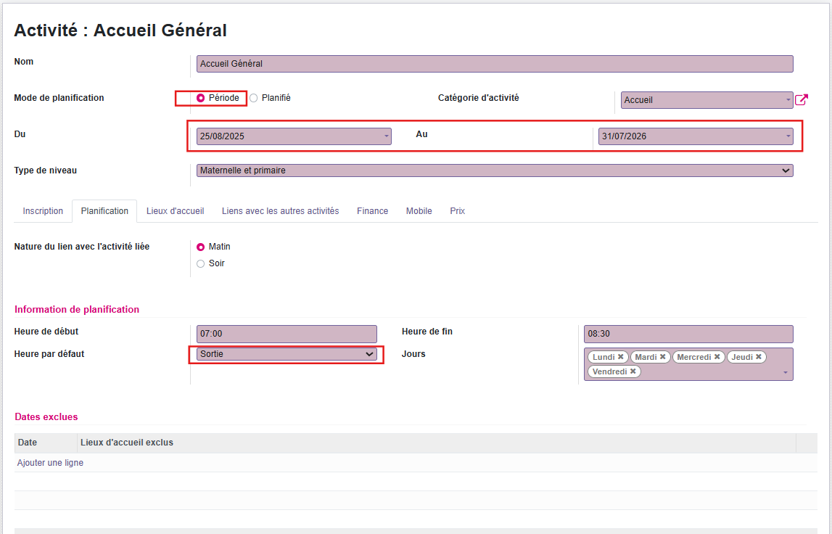Click the Nom text field

coord(495,64)
